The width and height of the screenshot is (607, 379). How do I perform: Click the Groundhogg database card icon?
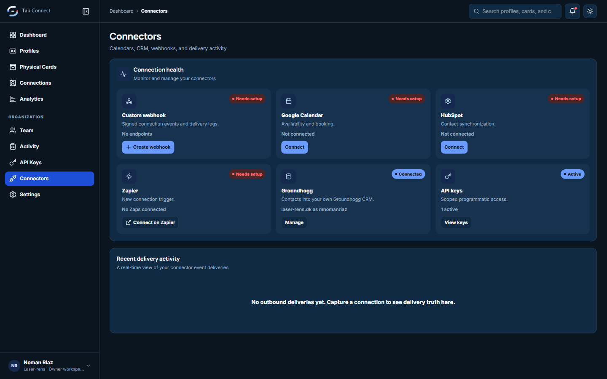(289, 176)
